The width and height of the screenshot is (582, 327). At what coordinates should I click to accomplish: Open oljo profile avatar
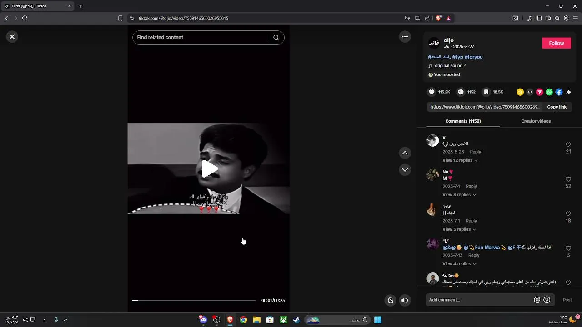coord(434,43)
